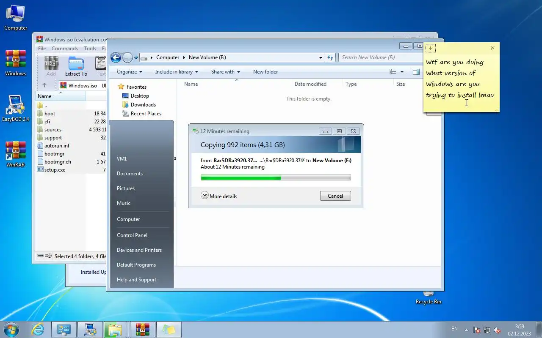Open the Start menu orb
Image resolution: width=542 pixels, height=338 pixels.
pyautogui.click(x=11, y=330)
